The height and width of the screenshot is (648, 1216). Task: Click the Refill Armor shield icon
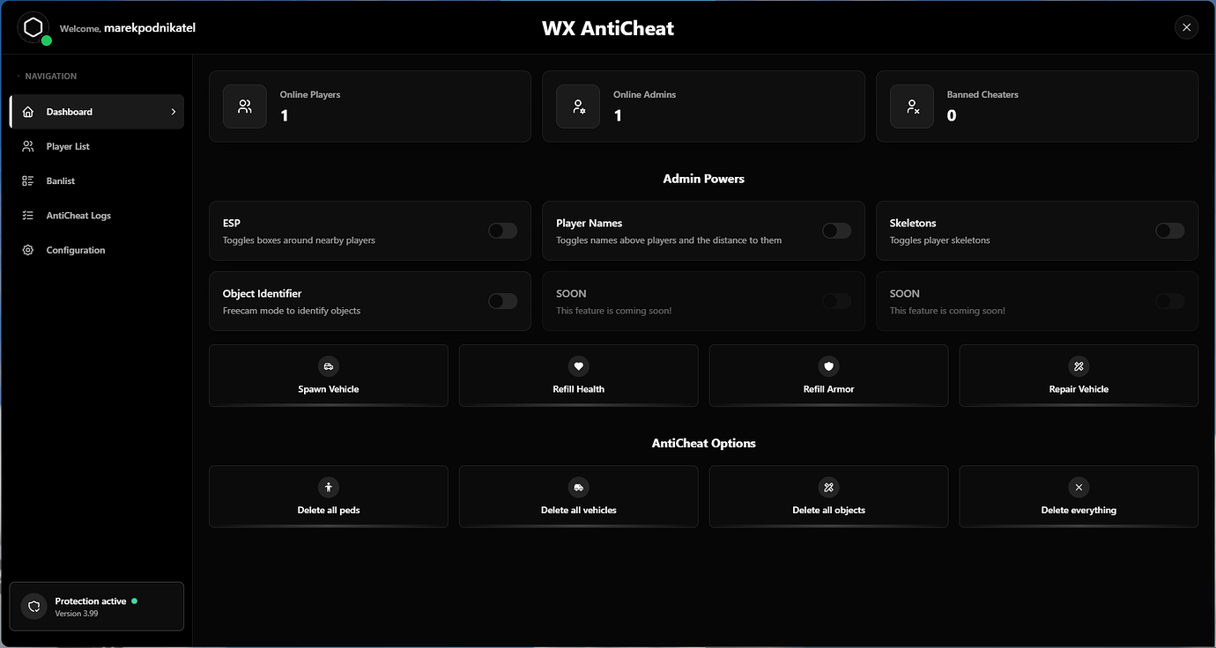pyautogui.click(x=828, y=366)
